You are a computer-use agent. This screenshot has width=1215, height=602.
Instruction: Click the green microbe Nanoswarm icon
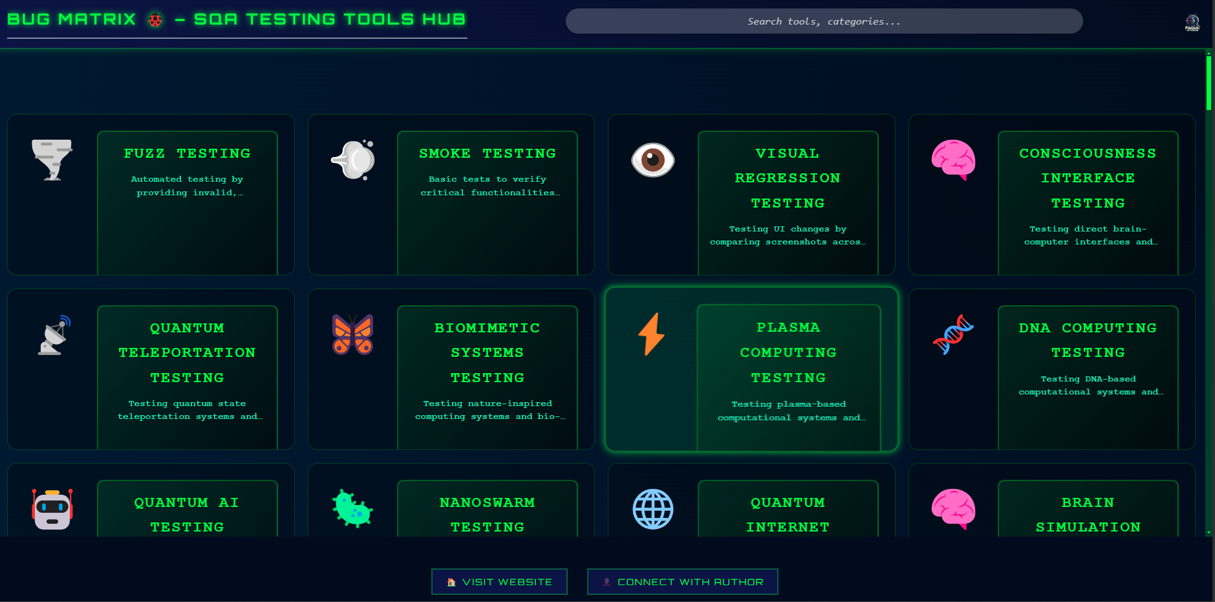click(353, 509)
